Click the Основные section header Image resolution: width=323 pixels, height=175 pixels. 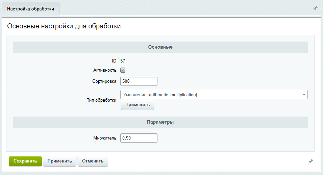(160, 47)
